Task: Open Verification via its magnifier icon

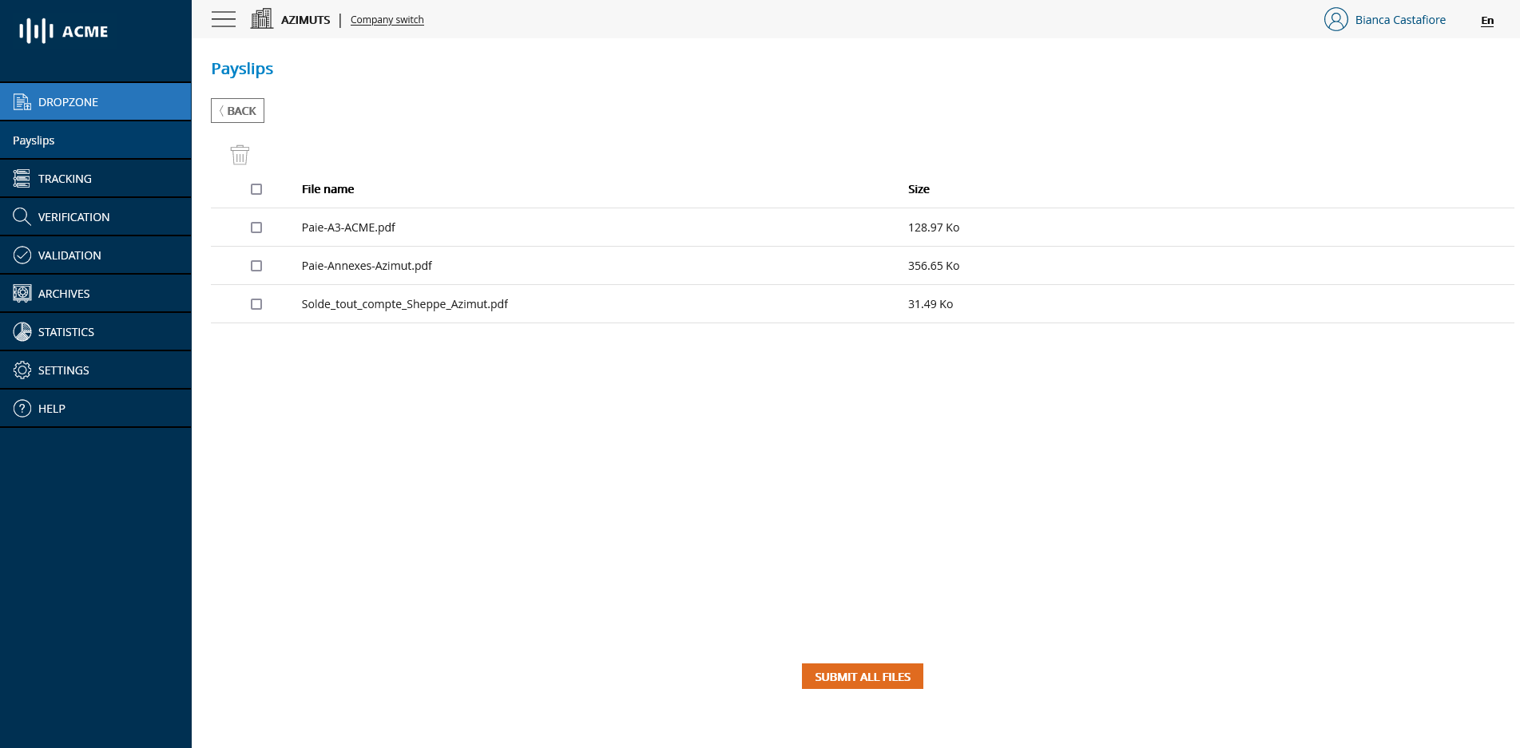Action: [22, 216]
